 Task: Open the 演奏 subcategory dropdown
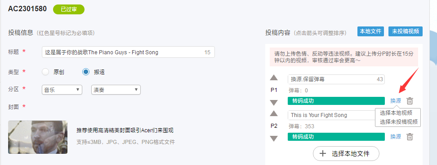tap(116, 90)
